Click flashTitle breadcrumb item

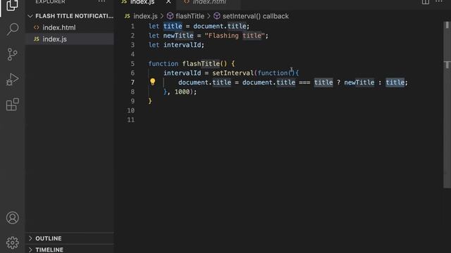coord(190,16)
